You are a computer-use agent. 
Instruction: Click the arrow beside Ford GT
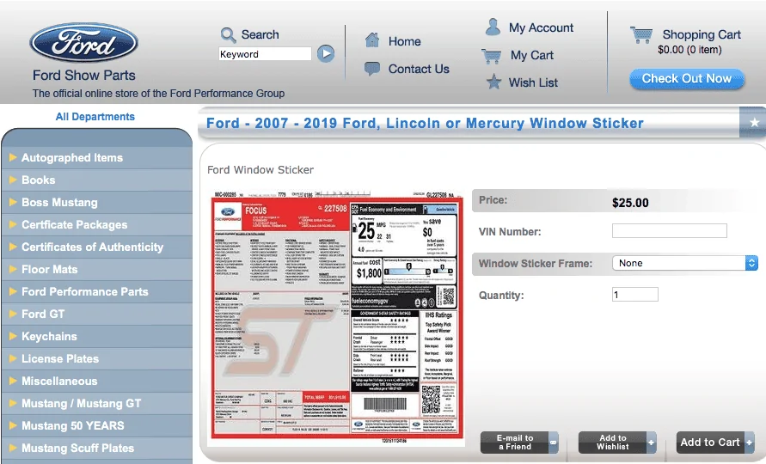click(13, 314)
